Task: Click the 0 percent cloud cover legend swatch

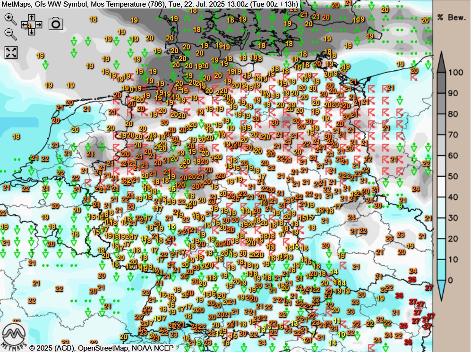Action: (440, 281)
